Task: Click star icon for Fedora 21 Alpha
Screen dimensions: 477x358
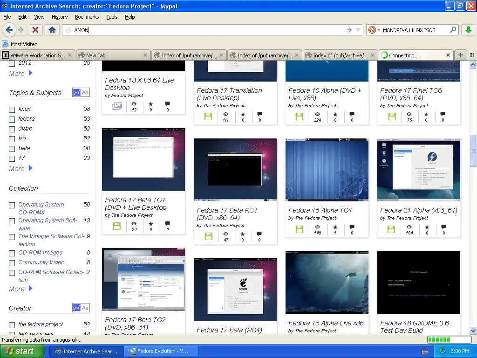Action: pyautogui.click(x=427, y=227)
